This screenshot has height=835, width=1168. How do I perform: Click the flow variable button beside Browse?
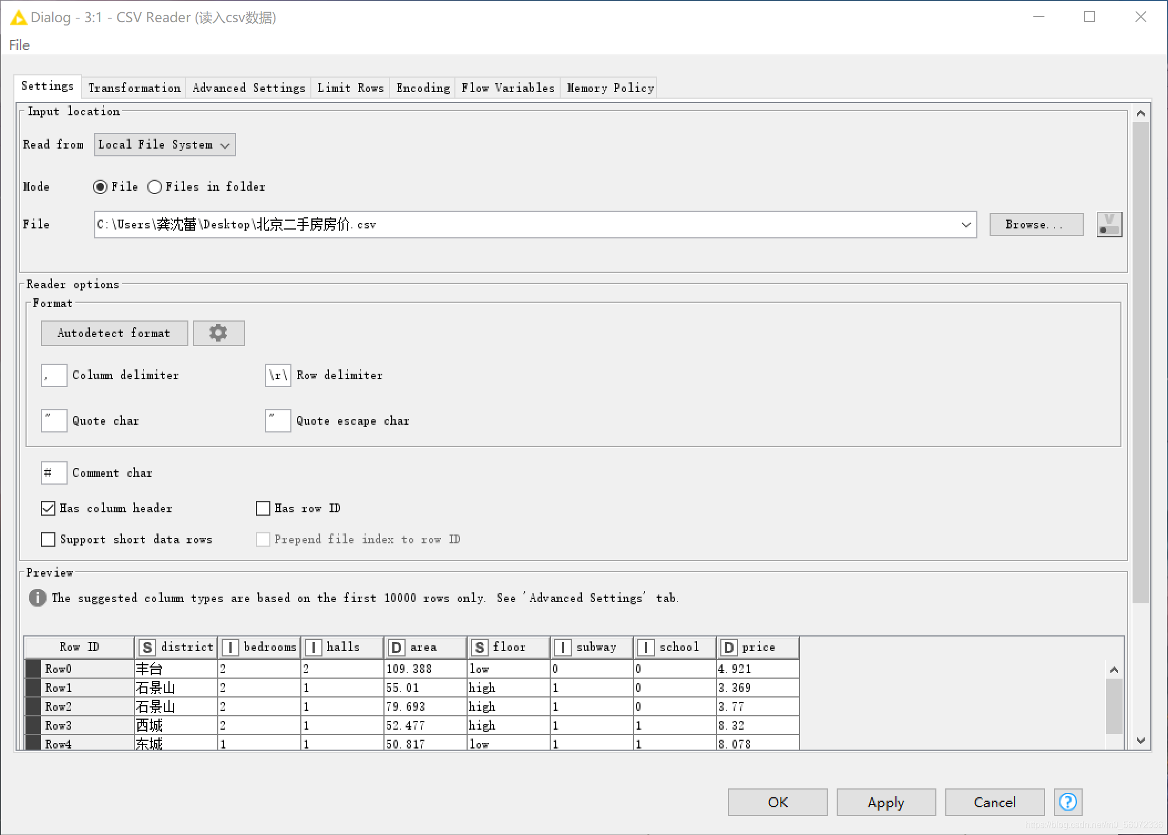point(1109,225)
